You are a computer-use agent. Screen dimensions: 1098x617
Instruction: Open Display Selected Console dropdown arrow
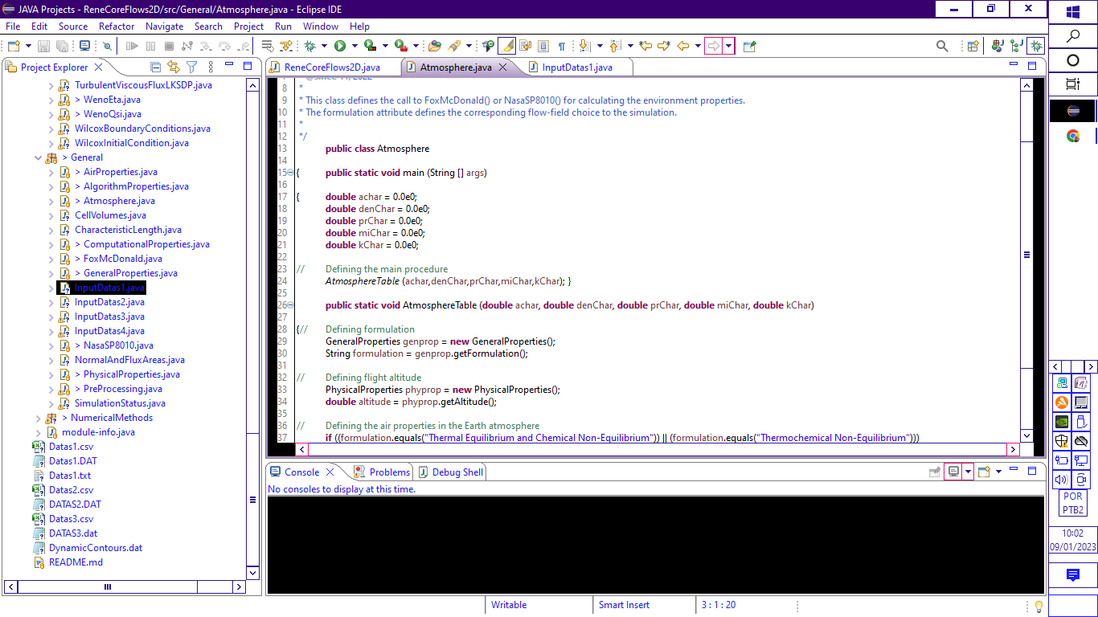point(969,472)
